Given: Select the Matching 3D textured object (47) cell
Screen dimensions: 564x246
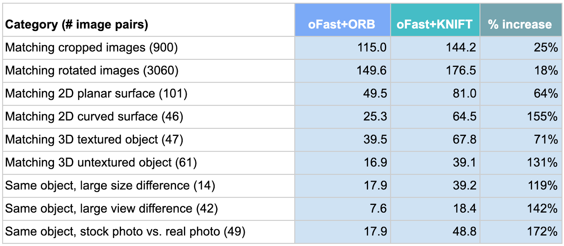Looking at the screenshot, I should [x=94, y=139].
